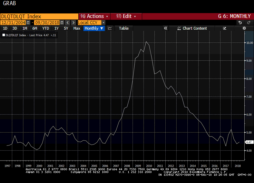Viewport: 254px width, 183px height.
Task: Expand the Local CCY currency dropdown
Action: (x=103, y=22)
